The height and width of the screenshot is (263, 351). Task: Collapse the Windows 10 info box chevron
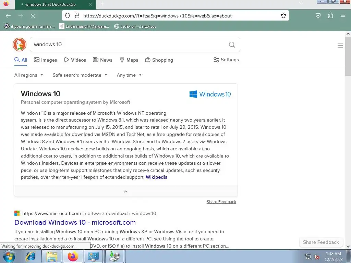pos(126,191)
